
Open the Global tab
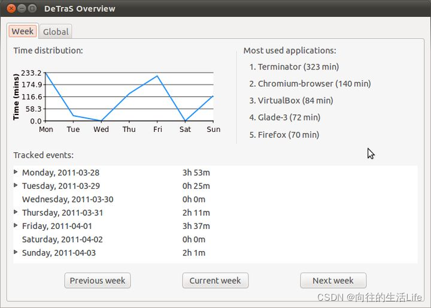56,32
